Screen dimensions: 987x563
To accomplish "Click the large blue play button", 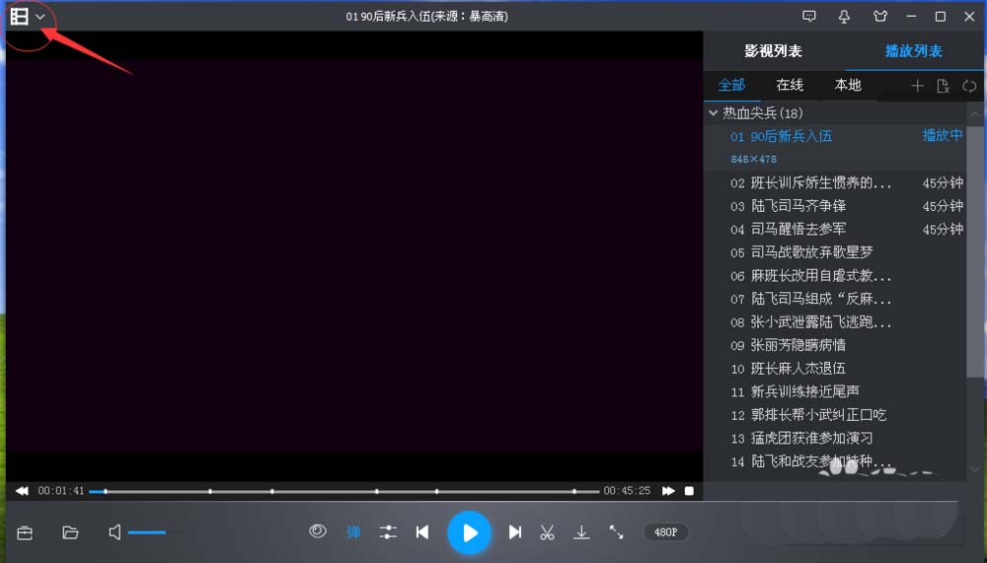I will click(469, 532).
